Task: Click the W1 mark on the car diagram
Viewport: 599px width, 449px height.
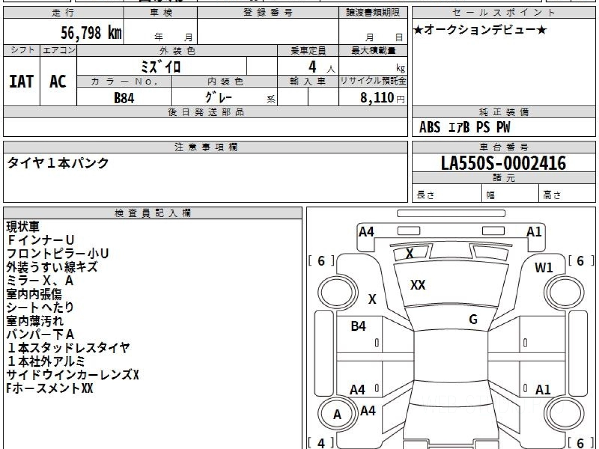Action: (544, 268)
